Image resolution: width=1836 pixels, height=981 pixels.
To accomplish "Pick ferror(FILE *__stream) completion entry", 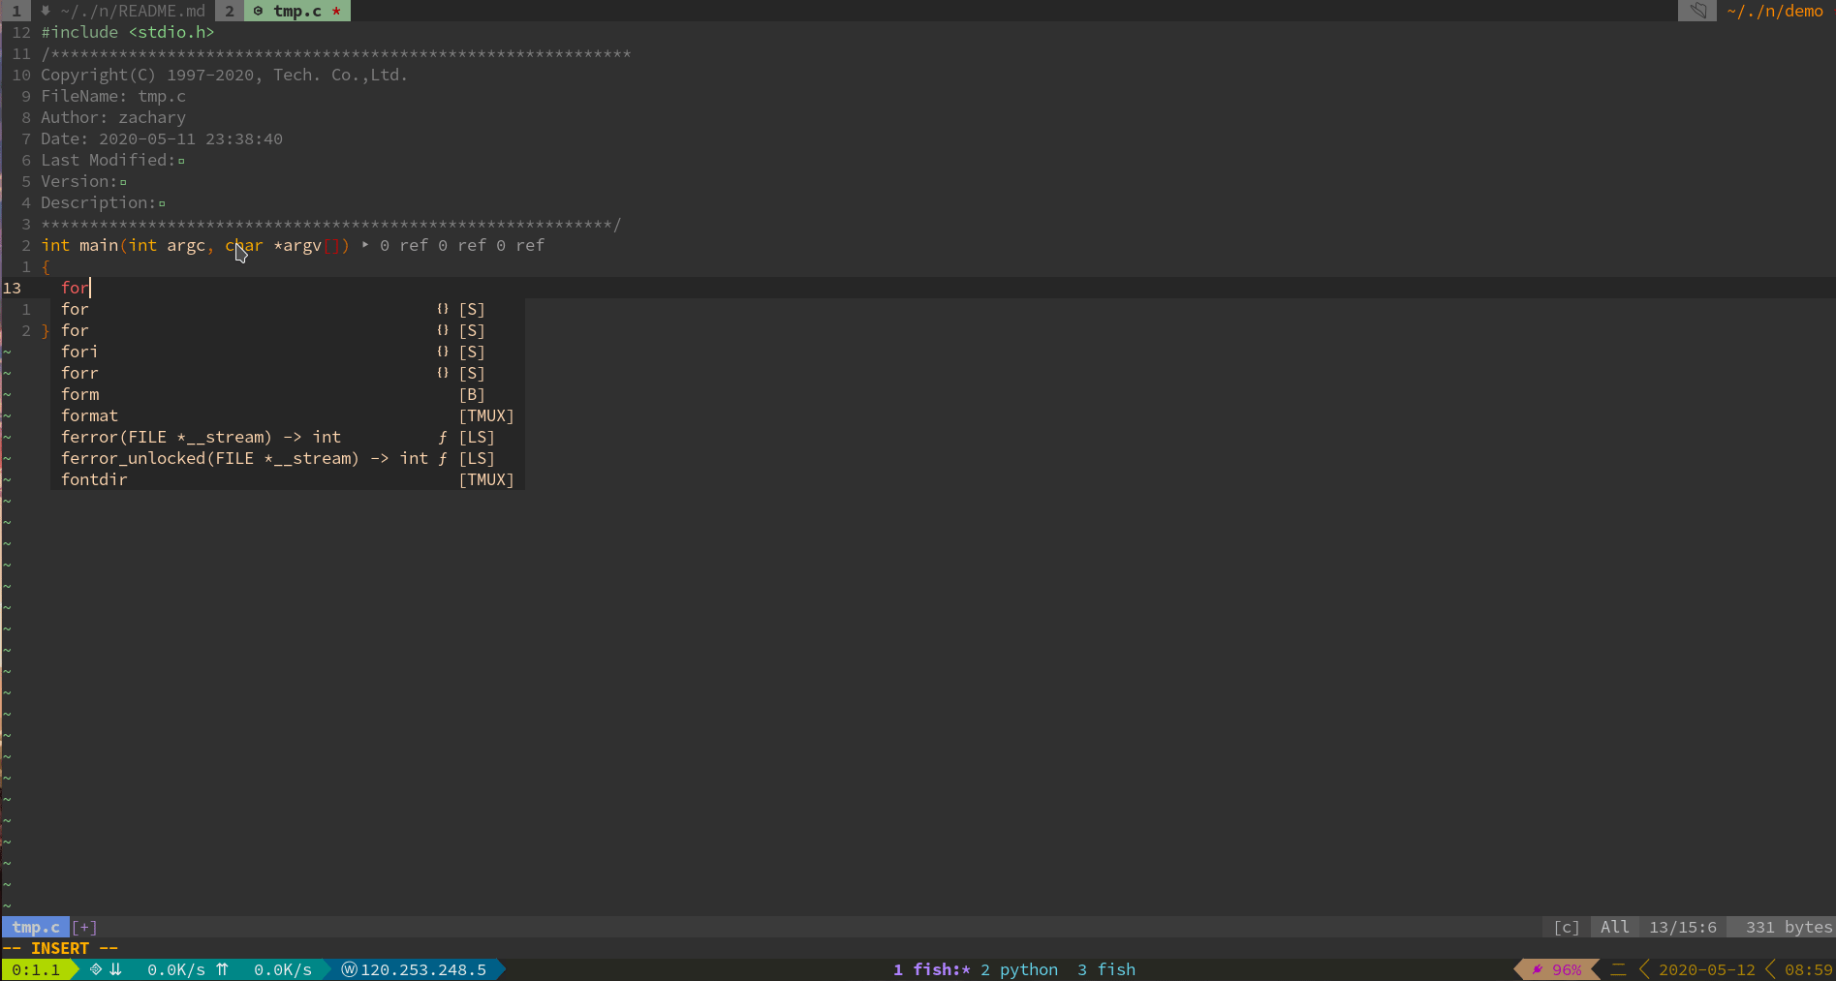I will [x=287, y=437].
